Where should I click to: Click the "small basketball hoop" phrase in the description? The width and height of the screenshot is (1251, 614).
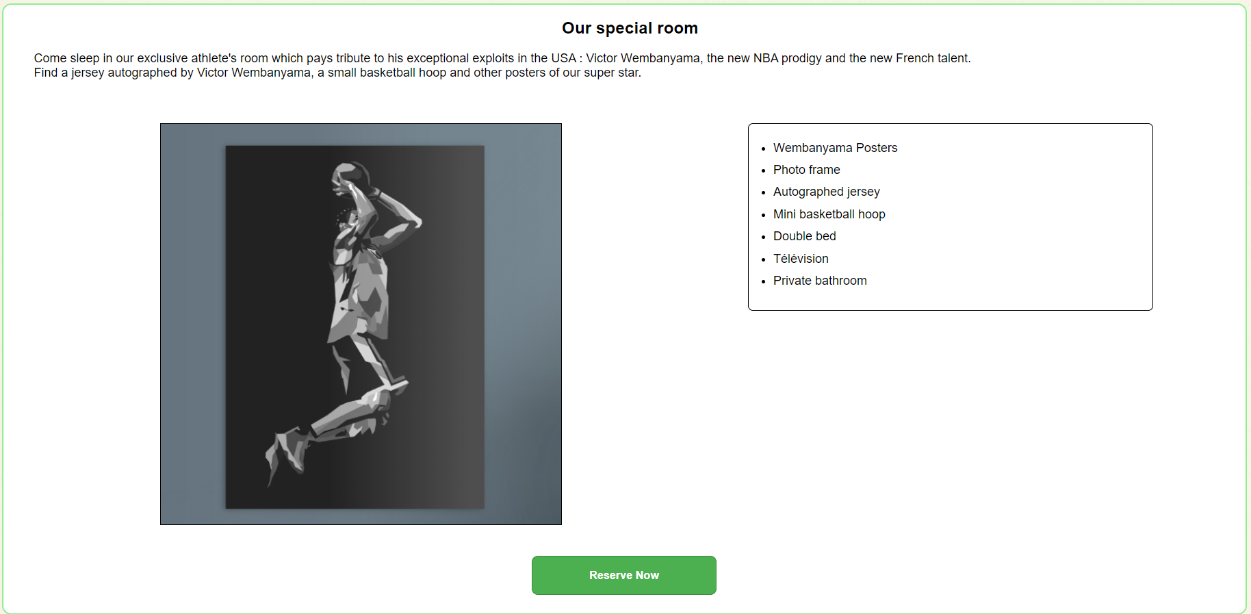(387, 73)
